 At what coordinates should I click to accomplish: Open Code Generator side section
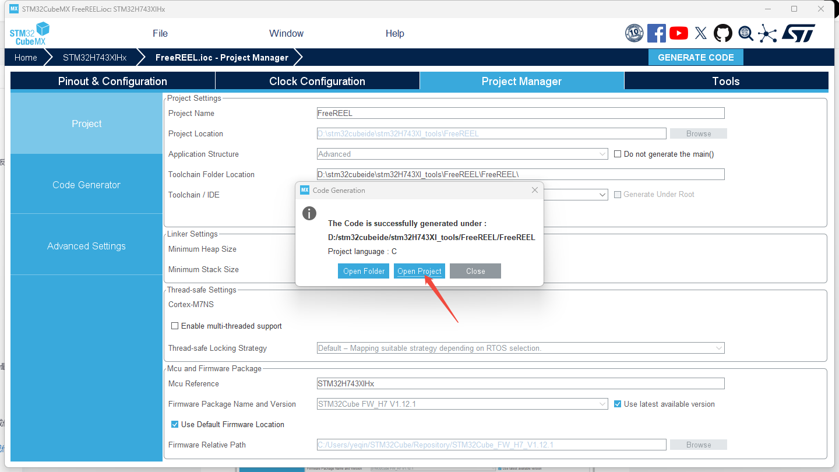point(86,185)
